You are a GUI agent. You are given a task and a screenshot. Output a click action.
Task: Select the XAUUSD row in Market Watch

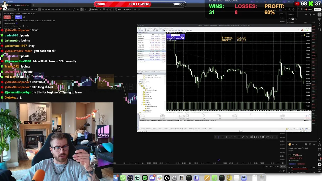click(x=151, y=60)
